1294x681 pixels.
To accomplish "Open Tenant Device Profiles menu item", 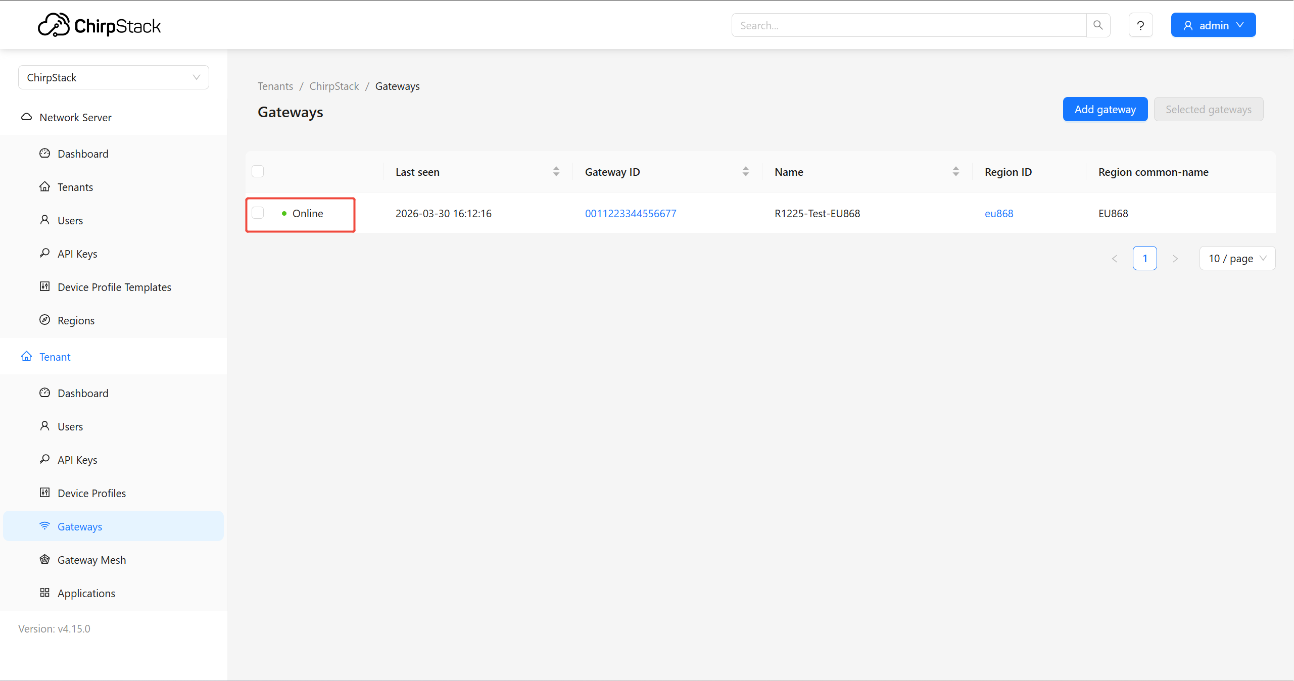I will tap(91, 493).
